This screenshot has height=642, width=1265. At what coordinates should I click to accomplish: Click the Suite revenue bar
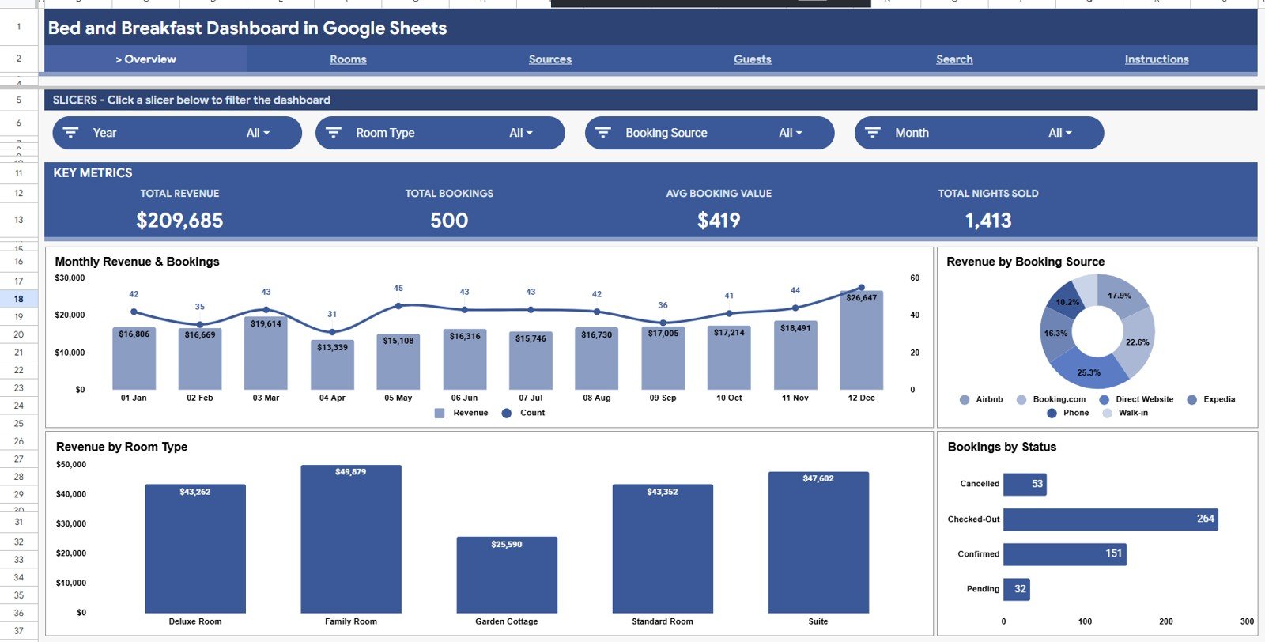818,542
